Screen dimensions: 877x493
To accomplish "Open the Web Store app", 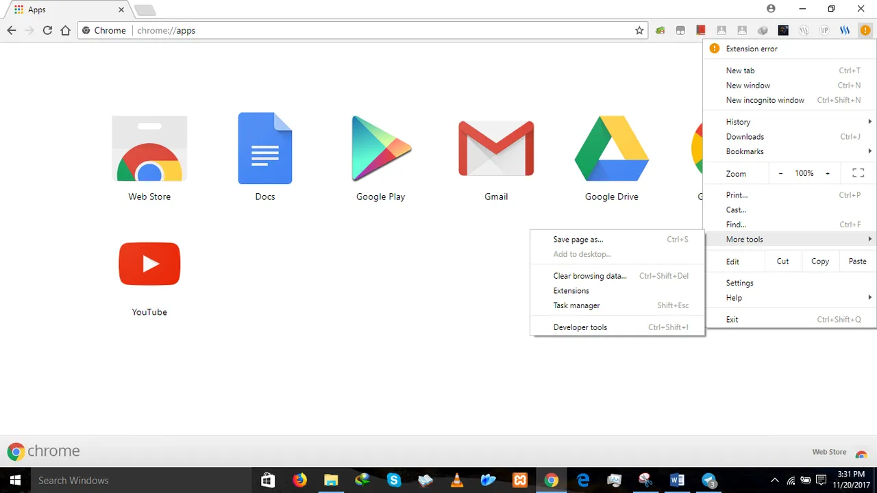I will pyautogui.click(x=149, y=157).
